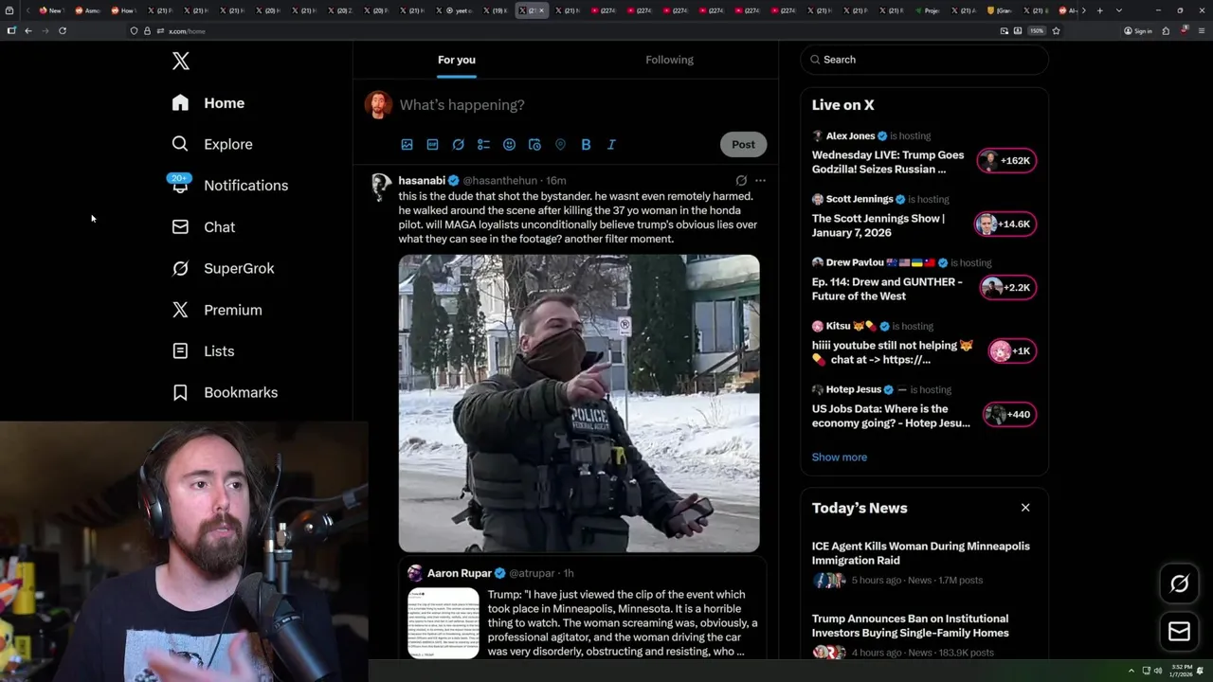Switch to the Following tab
The image size is (1213, 682).
(x=669, y=60)
